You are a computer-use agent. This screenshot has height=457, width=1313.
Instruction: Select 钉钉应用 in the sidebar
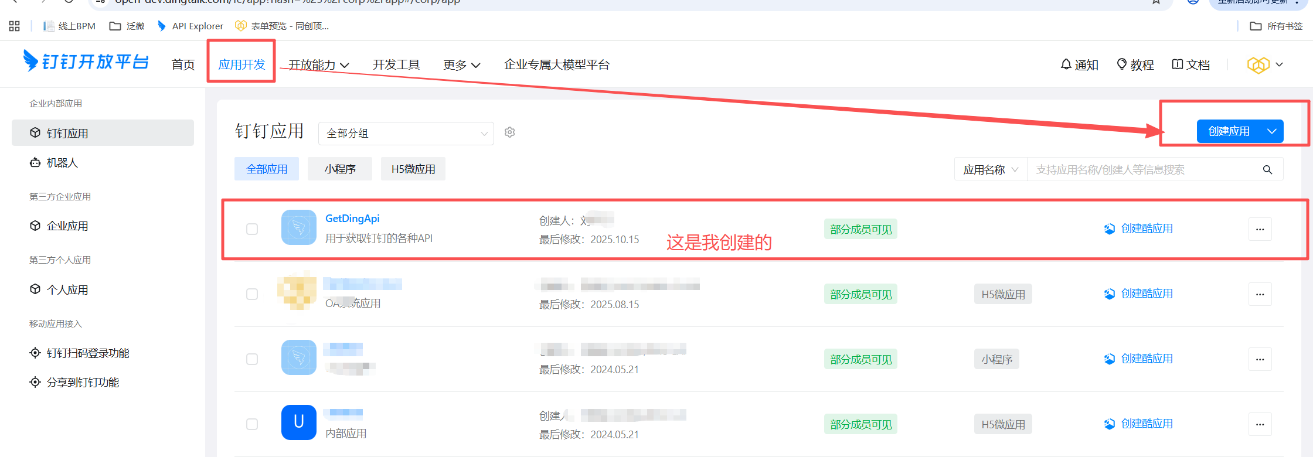[x=103, y=133]
